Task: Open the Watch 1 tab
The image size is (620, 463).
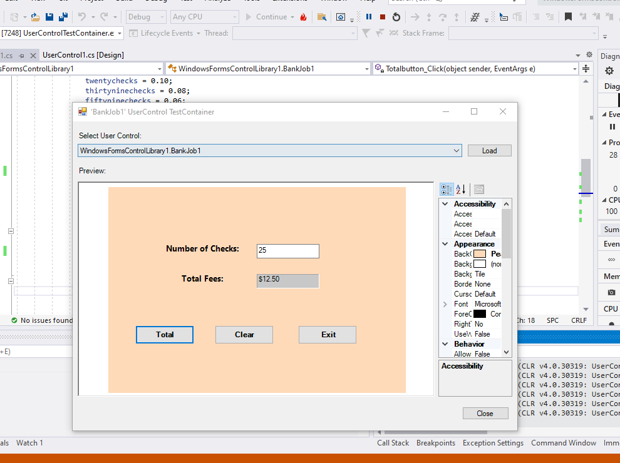Action: 29,443
